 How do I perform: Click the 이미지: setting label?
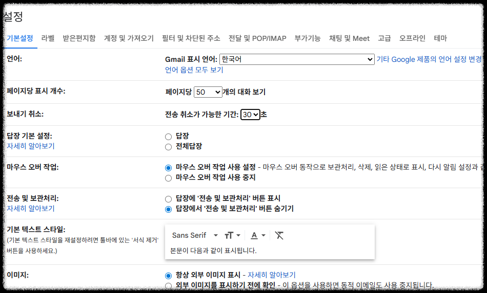[x=18, y=275]
